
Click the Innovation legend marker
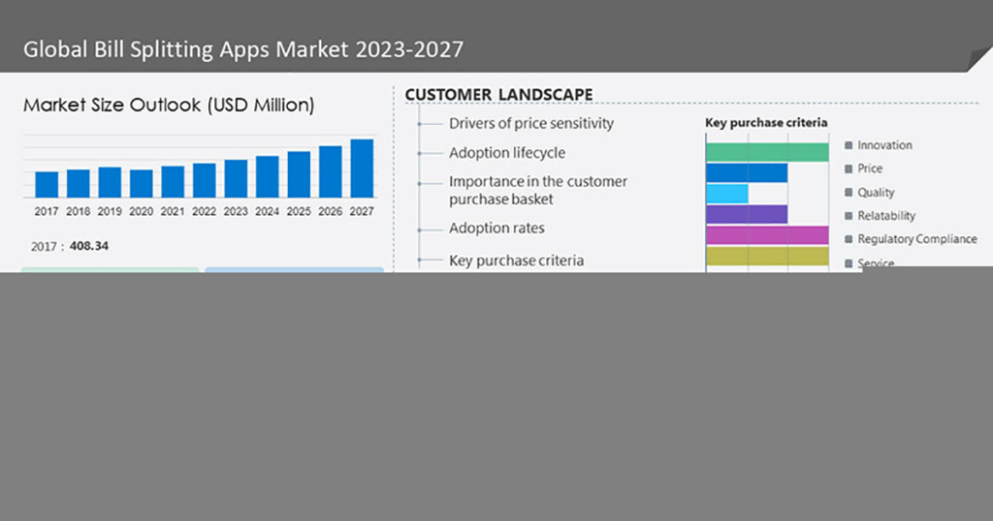click(x=849, y=145)
